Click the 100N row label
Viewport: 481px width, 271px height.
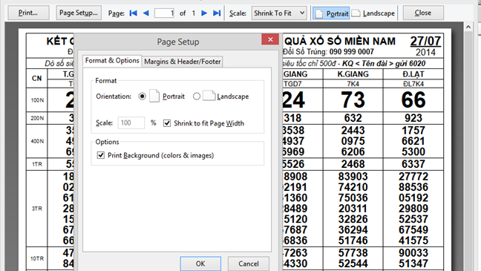[x=37, y=100]
